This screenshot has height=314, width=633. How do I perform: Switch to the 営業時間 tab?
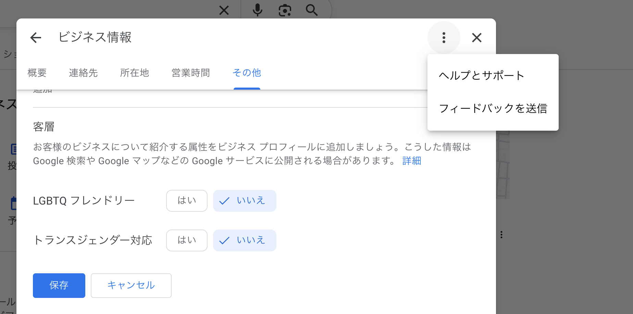(x=191, y=73)
